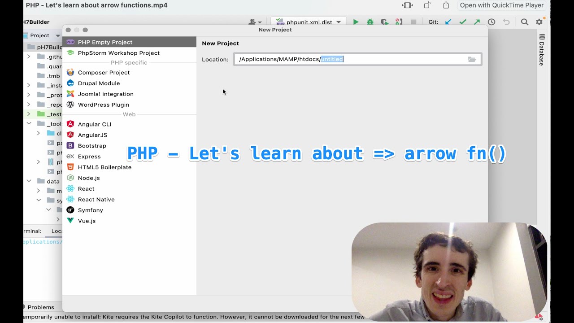Click the Debug bug icon
Screen dimensions: 574x323
370,22
